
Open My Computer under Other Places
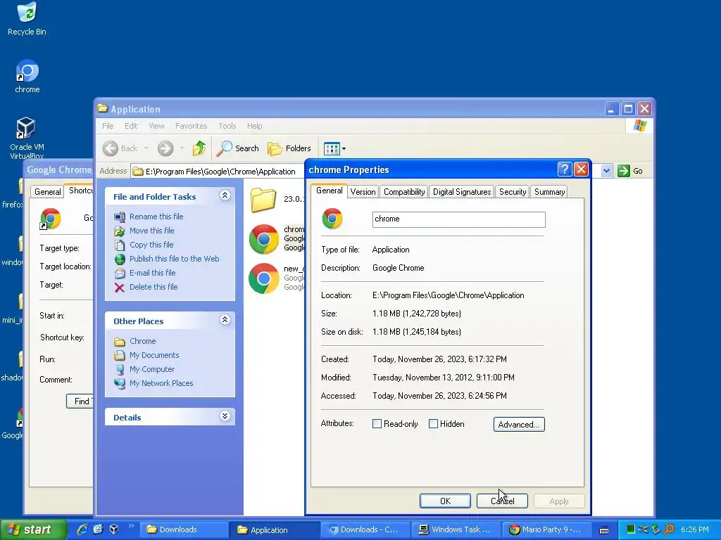(x=152, y=369)
